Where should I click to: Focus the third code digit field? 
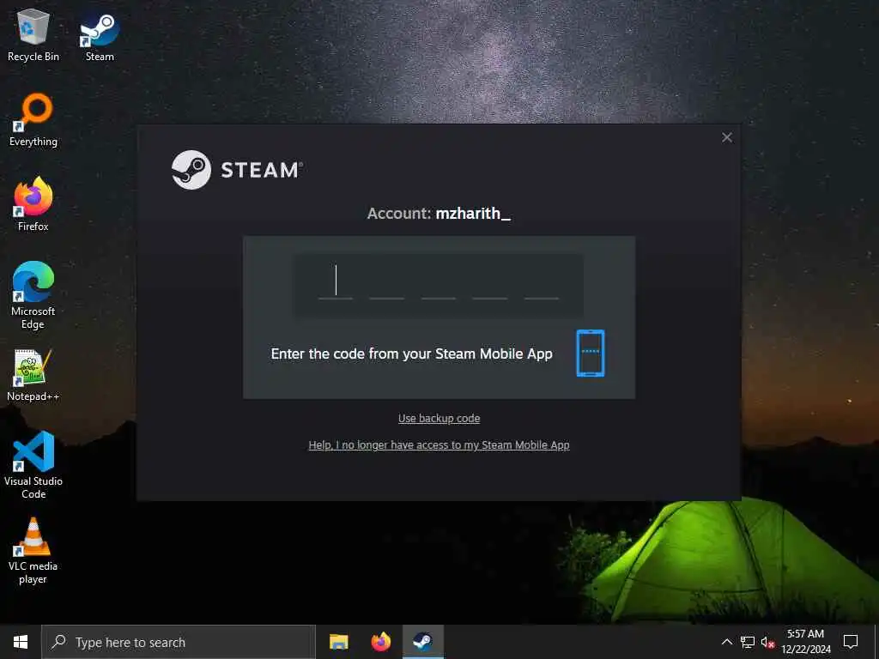tap(439, 281)
